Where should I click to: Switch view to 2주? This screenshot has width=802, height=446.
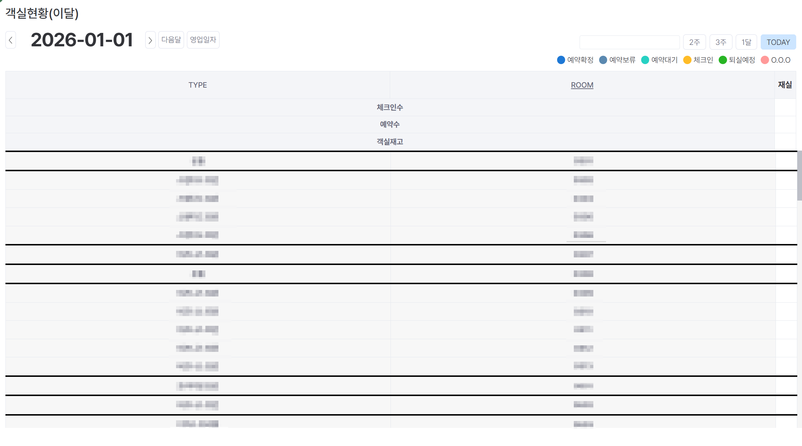coord(694,42)
